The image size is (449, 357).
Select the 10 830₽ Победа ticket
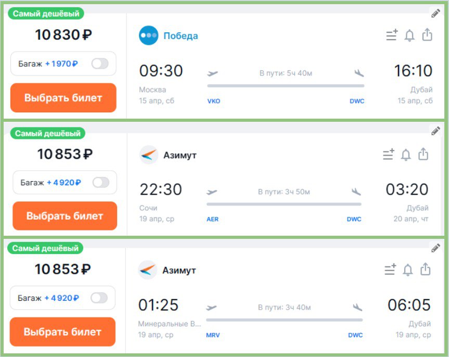tap(63, 98)
